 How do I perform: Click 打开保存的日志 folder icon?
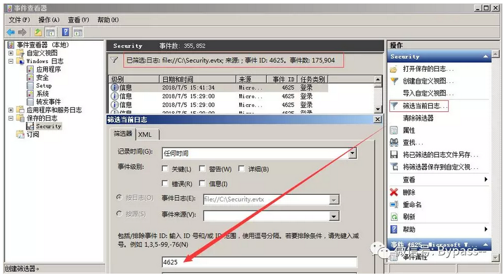tap(394, 69)
